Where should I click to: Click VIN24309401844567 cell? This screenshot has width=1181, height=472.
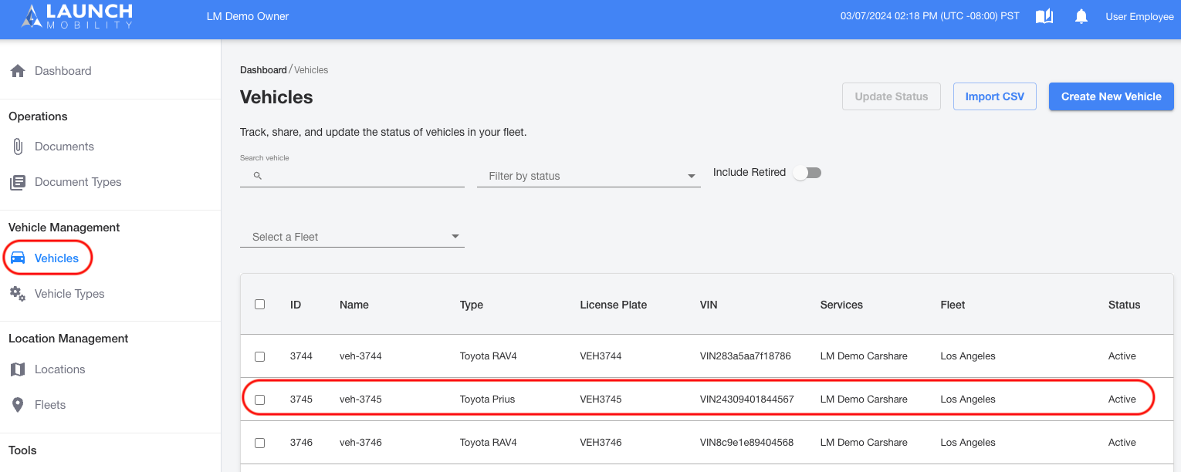(x=746, y=400)
